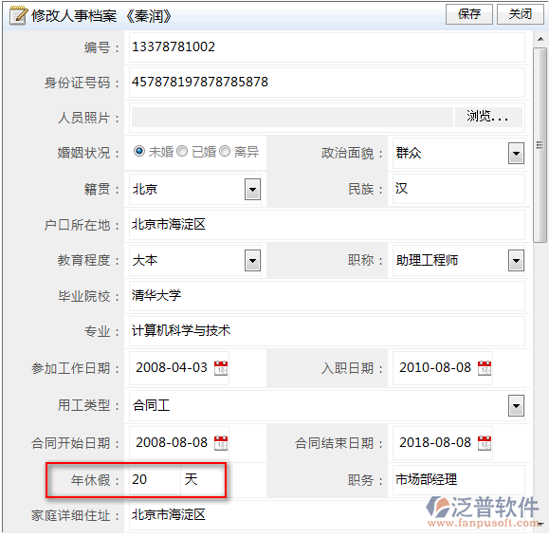The width and height of the screenshot is (549, 538).
Task: Expand the 政治面貌 dropdown
Action: [x=516, y=153]
